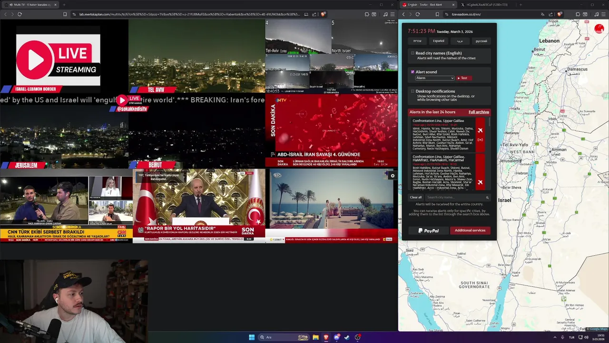
Task: Select the Tel Aviv live camera tile
Action: (x=196, y=56)
